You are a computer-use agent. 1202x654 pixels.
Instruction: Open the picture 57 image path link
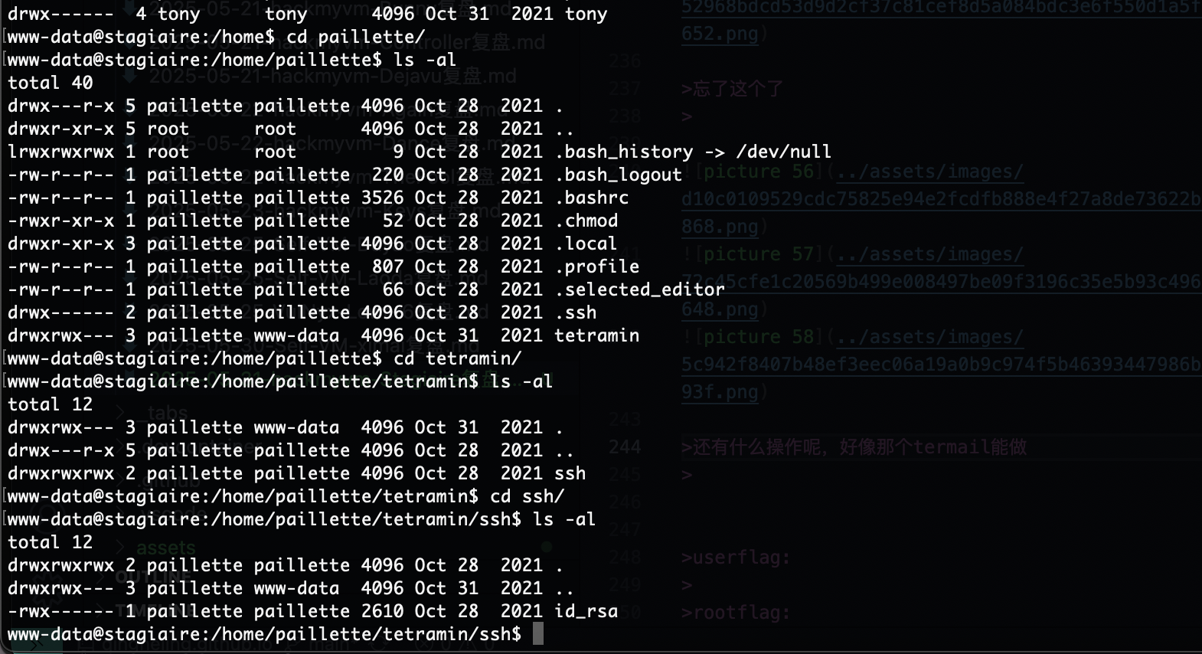pyautogui.click(x=942, y=282)
